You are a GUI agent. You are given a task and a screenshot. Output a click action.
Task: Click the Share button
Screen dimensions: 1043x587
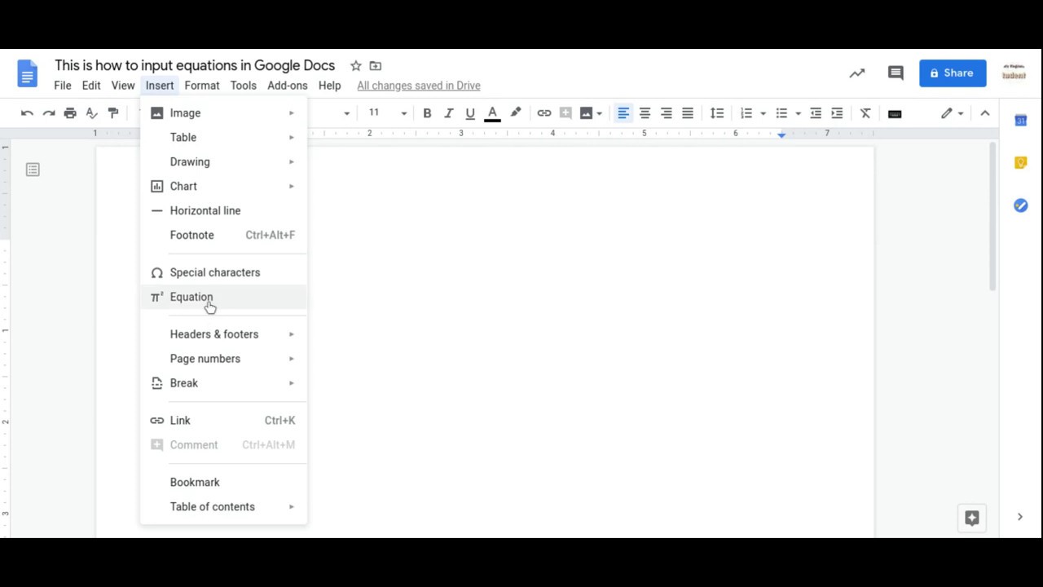point(953,73)
